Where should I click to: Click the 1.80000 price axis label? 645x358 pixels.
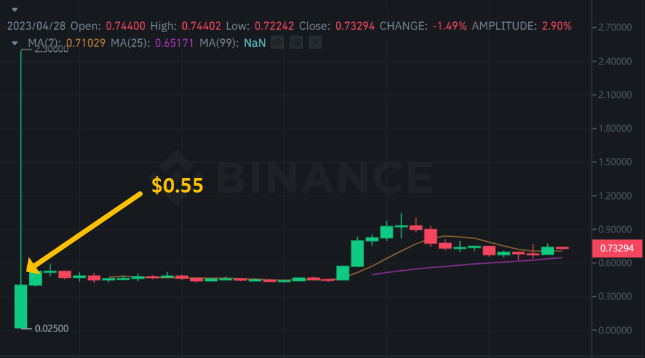pyautogui.click(x=615, y=128)
